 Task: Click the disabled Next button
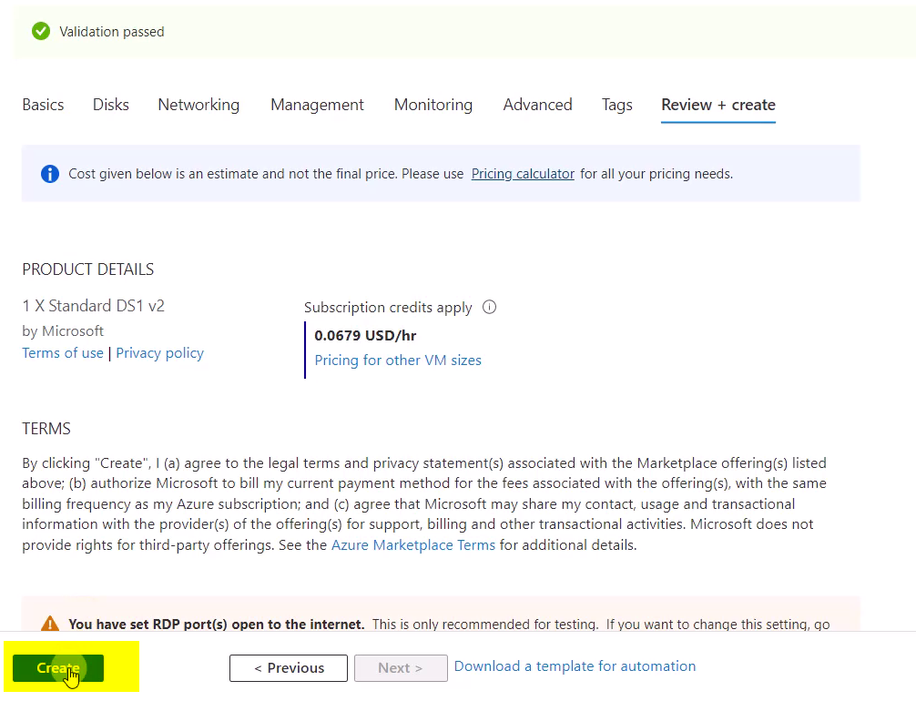click(x=401, y=667)
